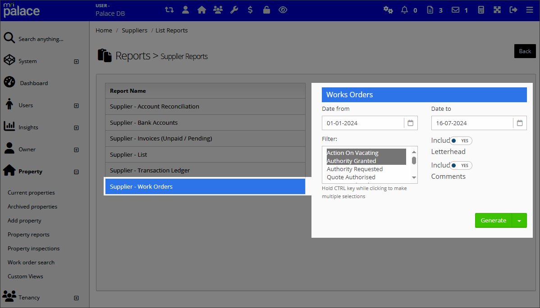The height and width of the screenshot is (308, 540).
Task: Click the Owner person icon in sidebar
Action: click(9, 148)
